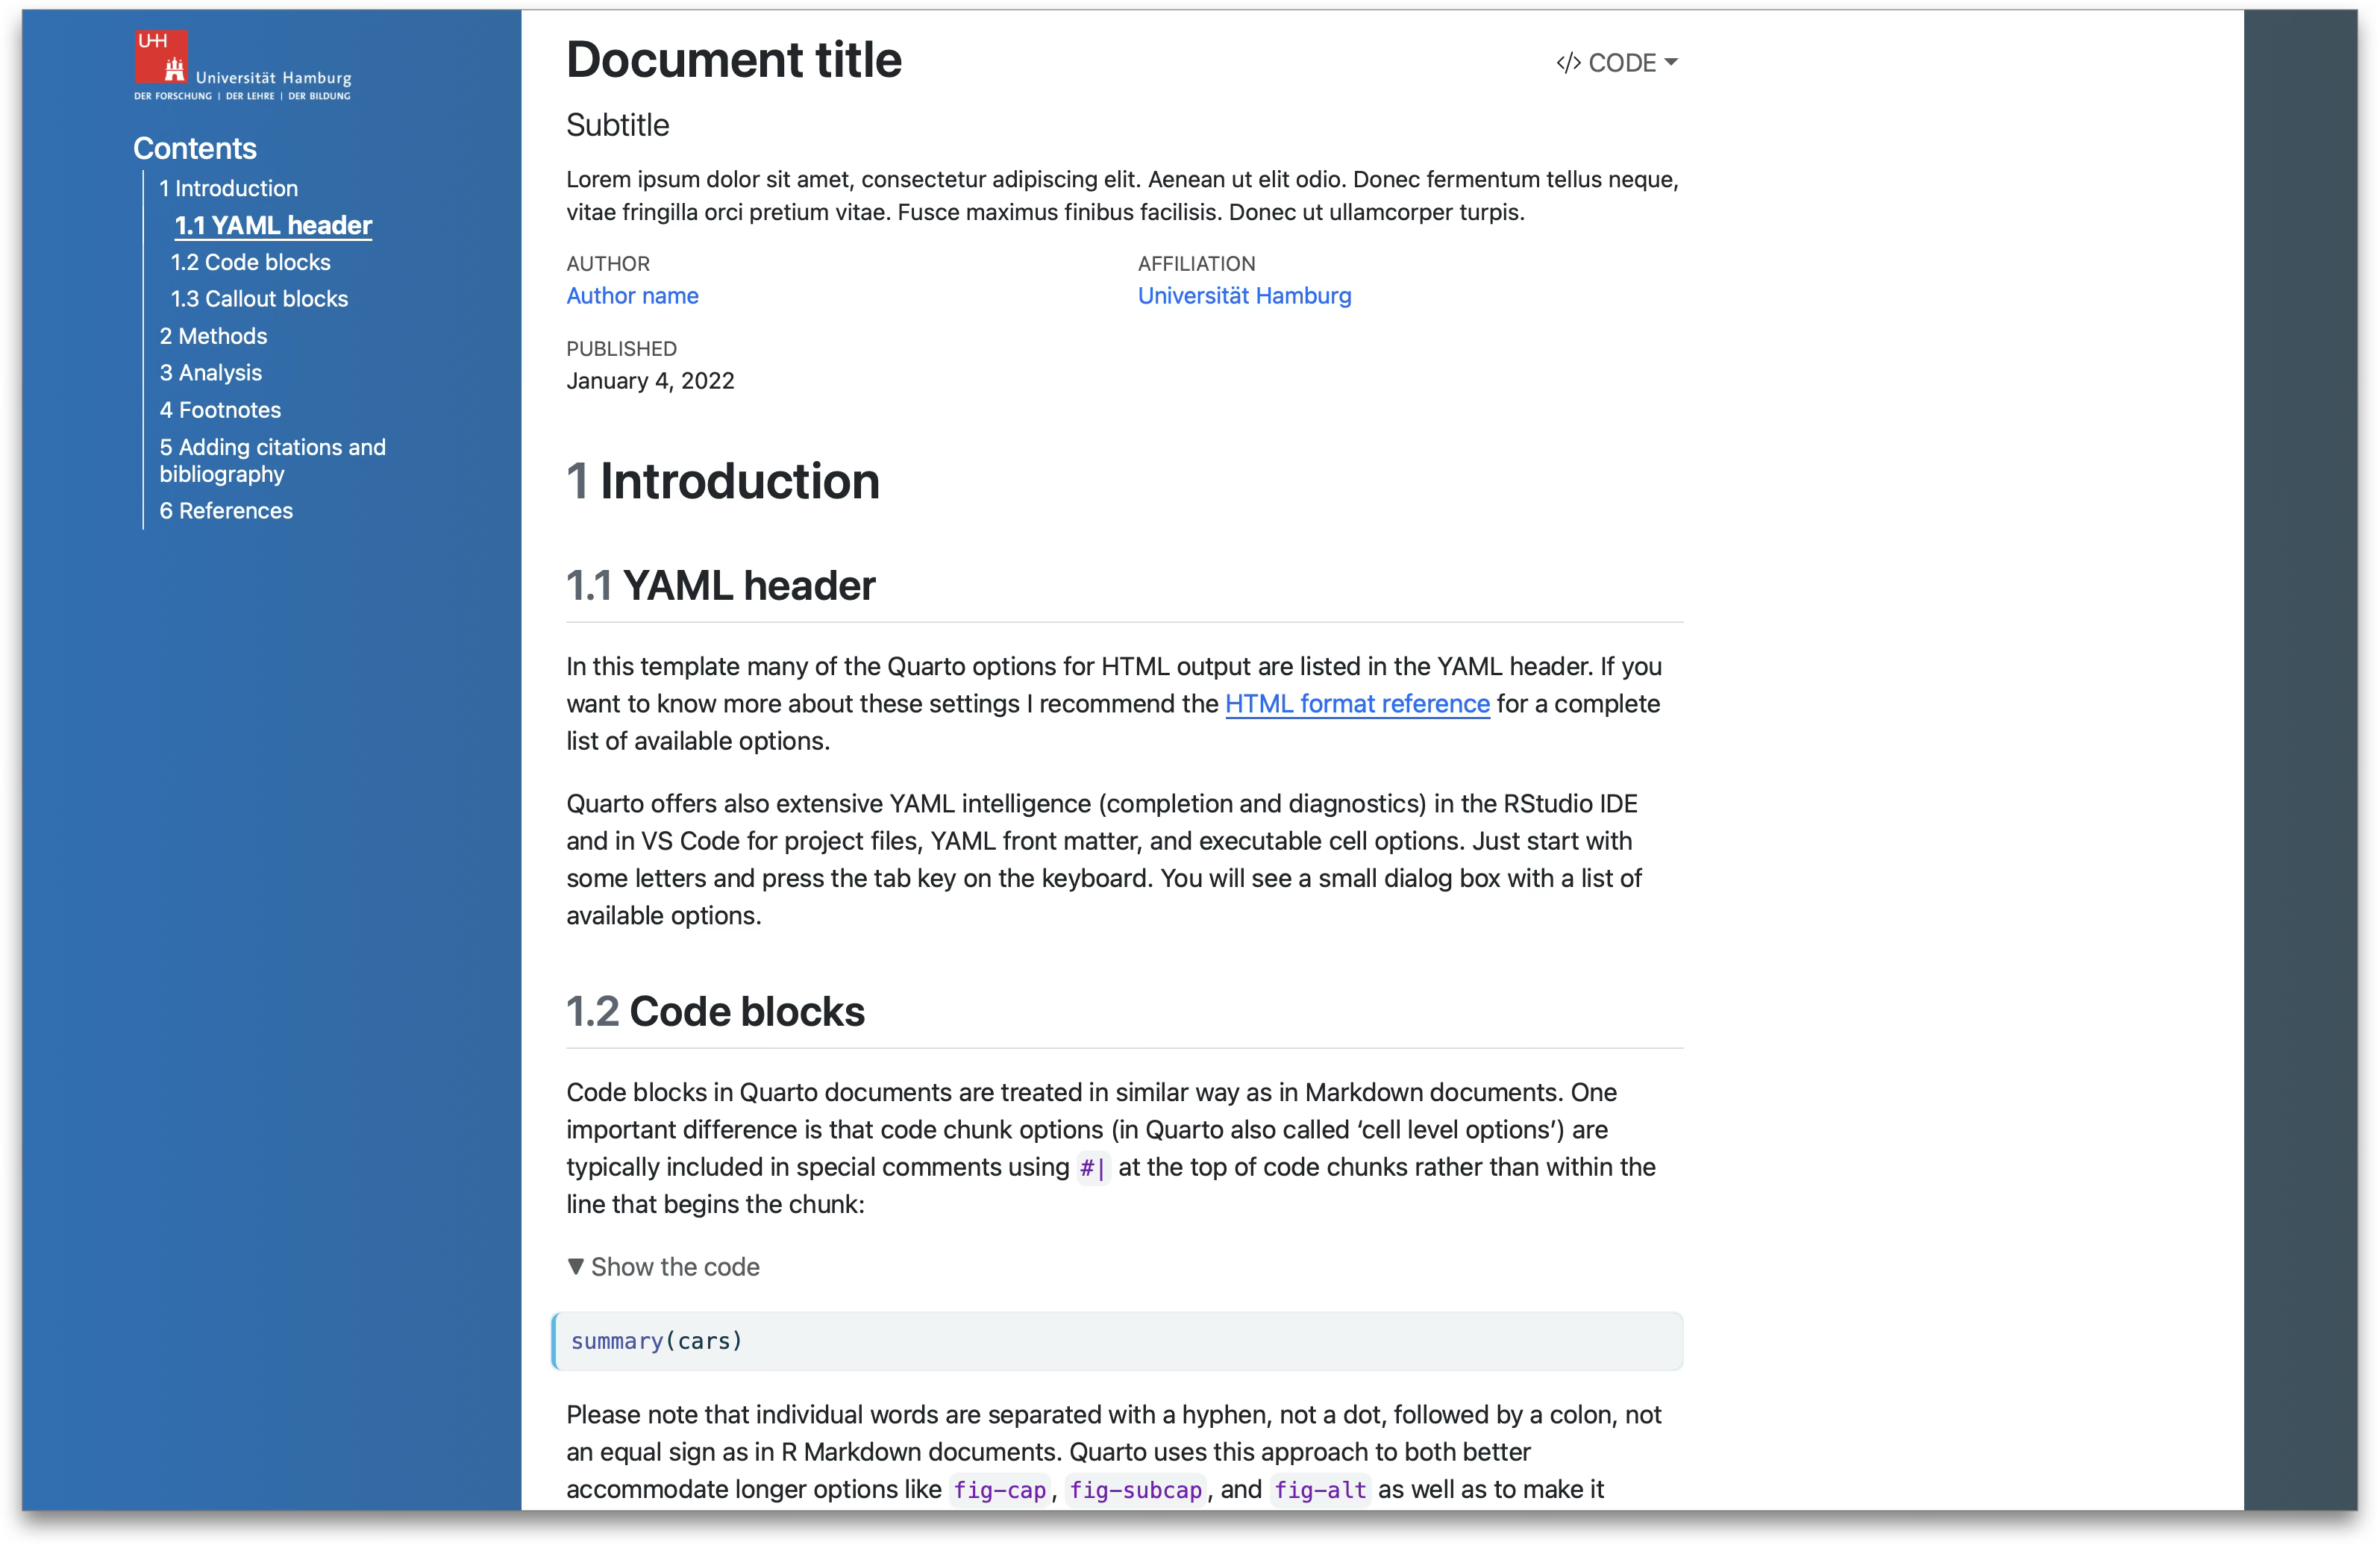
Task: Jump to 6 References section
Action: 226,510
